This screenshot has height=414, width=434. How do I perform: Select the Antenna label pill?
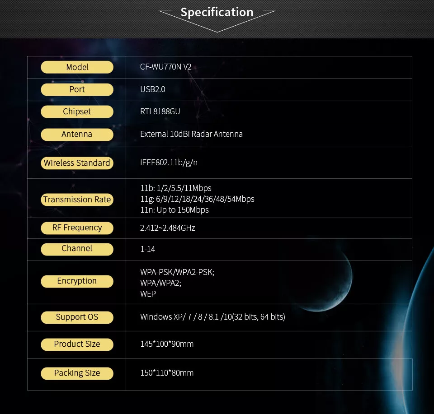77,134
